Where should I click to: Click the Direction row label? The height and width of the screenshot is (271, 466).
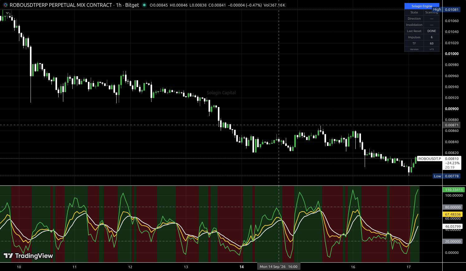click(414, 19)
